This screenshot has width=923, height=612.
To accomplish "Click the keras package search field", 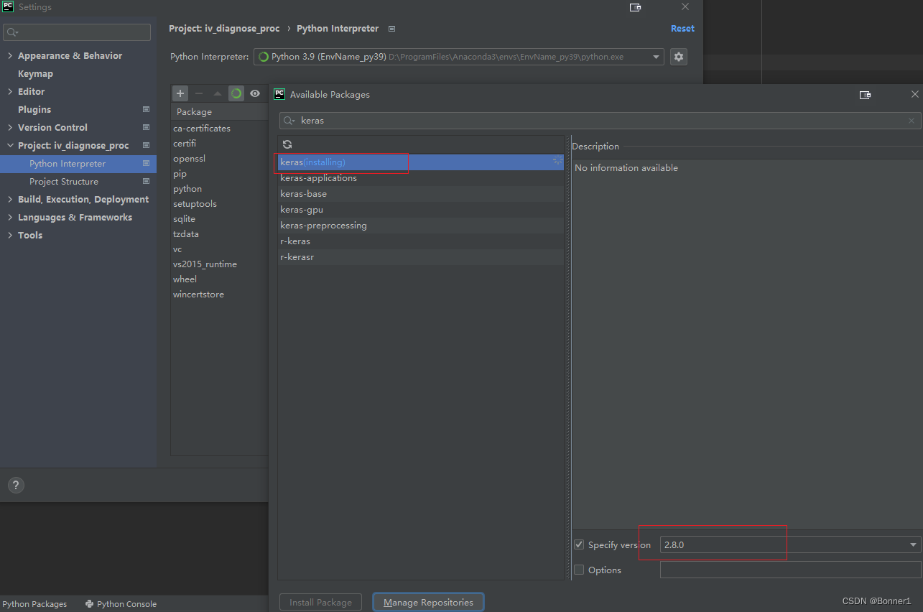I will tap(600, 121).
